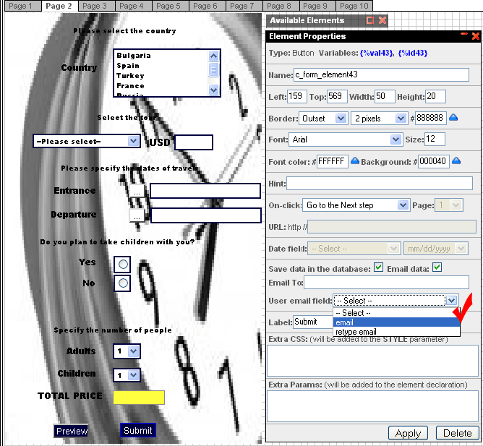Open the background color picker icon
483x446 pixels.
456,160
